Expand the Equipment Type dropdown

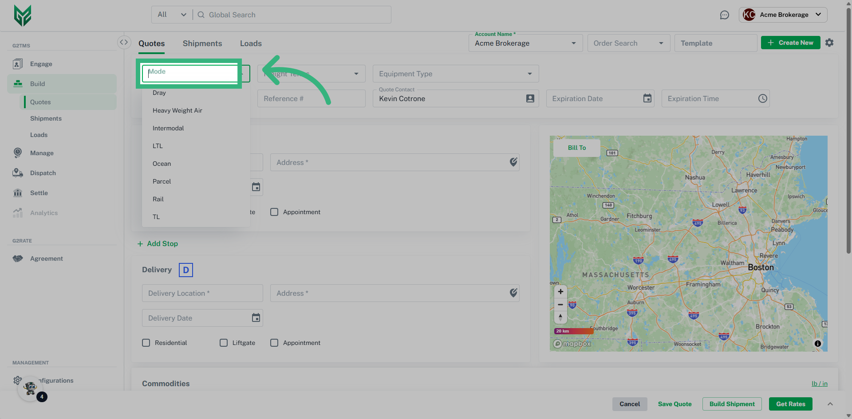(x=529, y=74)
